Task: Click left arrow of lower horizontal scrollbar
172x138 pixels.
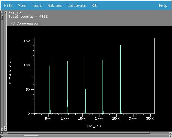Action: (2, 136)
